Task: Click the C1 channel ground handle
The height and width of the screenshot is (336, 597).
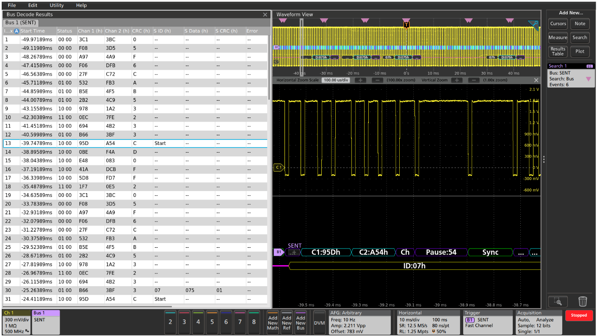Action: click(278, 167)
